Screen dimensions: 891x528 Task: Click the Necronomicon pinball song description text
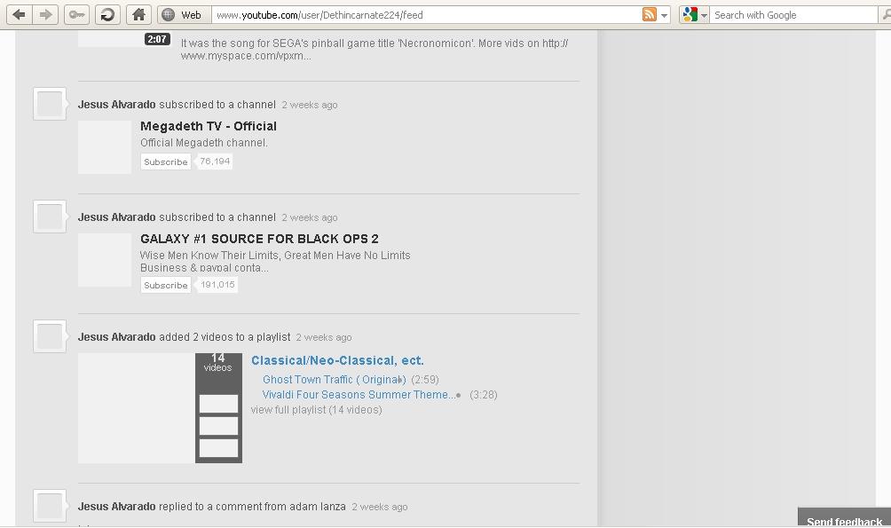374,50
